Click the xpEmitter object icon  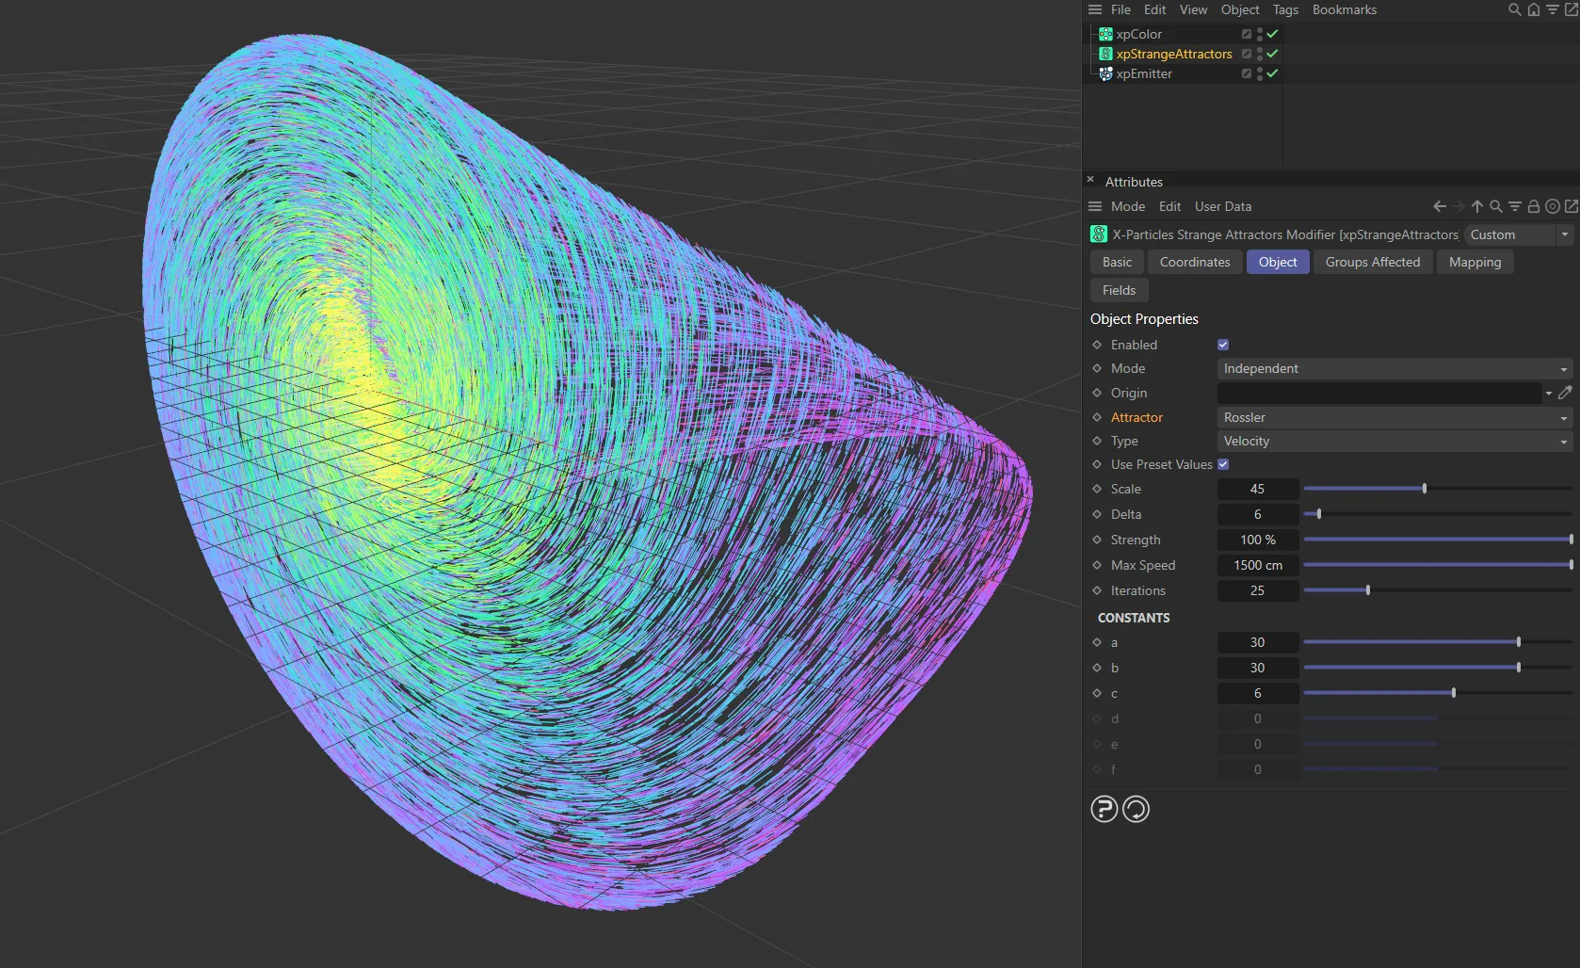point(1105,73)
